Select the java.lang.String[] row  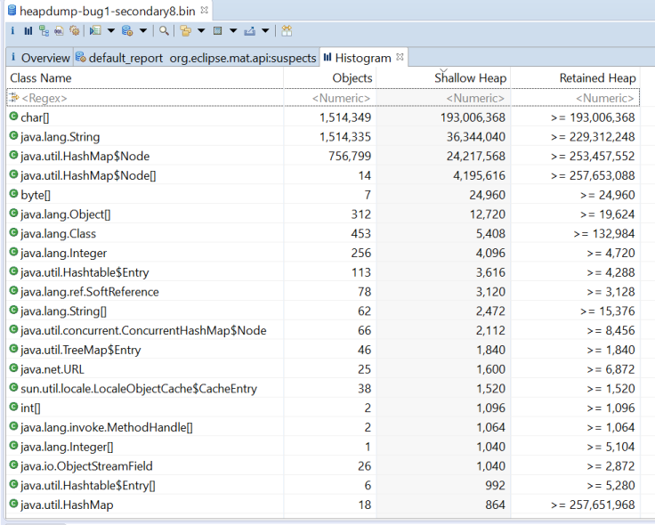click(323, 311)
